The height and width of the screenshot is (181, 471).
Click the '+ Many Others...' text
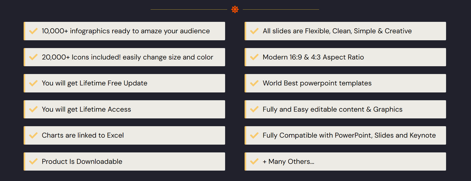[x=288, y=162]
